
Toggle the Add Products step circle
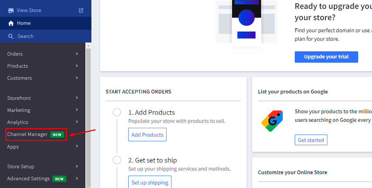[117, 113]
